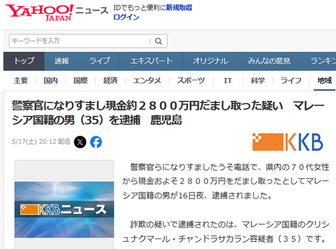Select the トップ navigation tab
Viewport: 336px width, 249px height.
click(24, 61)
